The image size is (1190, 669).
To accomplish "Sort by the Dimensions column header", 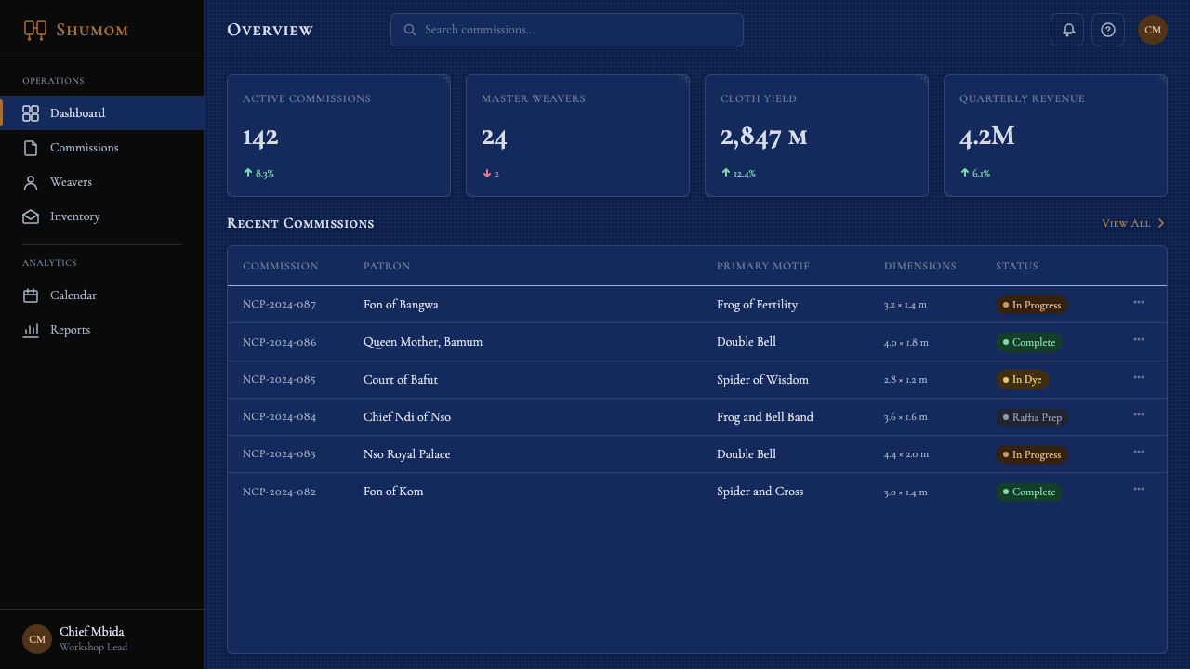I will pyautogui.click(x=920, y=266).
